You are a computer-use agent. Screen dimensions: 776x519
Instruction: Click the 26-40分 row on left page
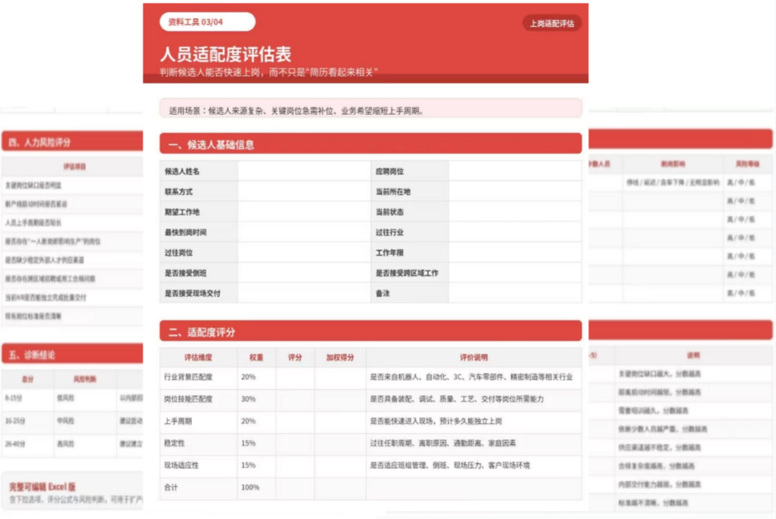click(72, 444)
